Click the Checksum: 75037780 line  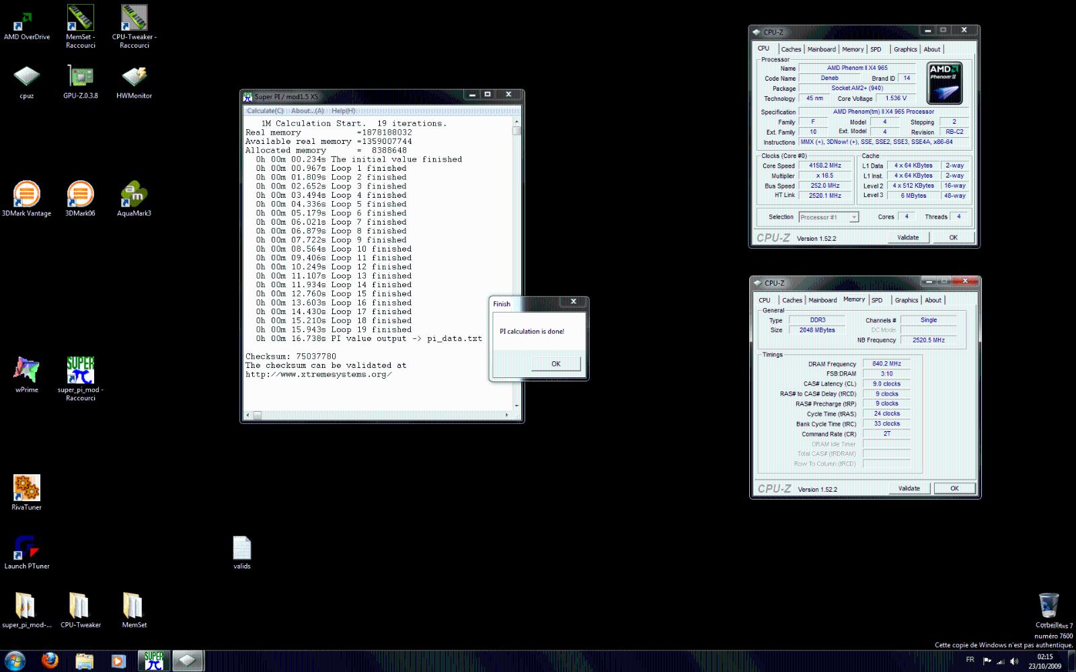(291, 357)
